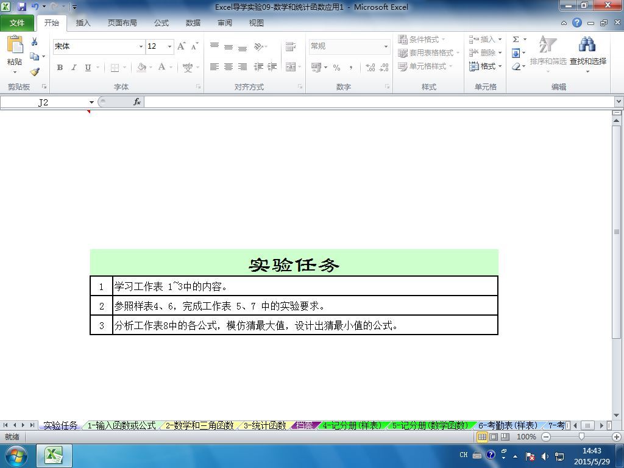Set Top Align vertical alignment
This screenshot has width=624, height=468.
pyautogui.click(x=214, y=46)
